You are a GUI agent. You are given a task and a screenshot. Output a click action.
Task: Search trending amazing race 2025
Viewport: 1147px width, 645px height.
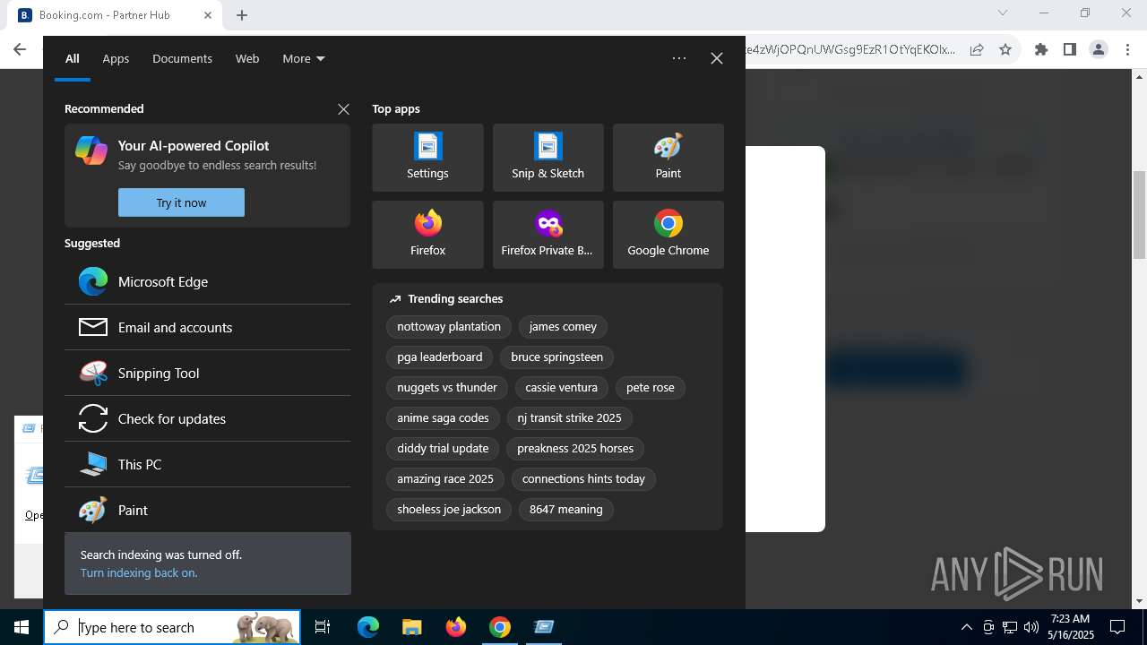click(445, 478)
